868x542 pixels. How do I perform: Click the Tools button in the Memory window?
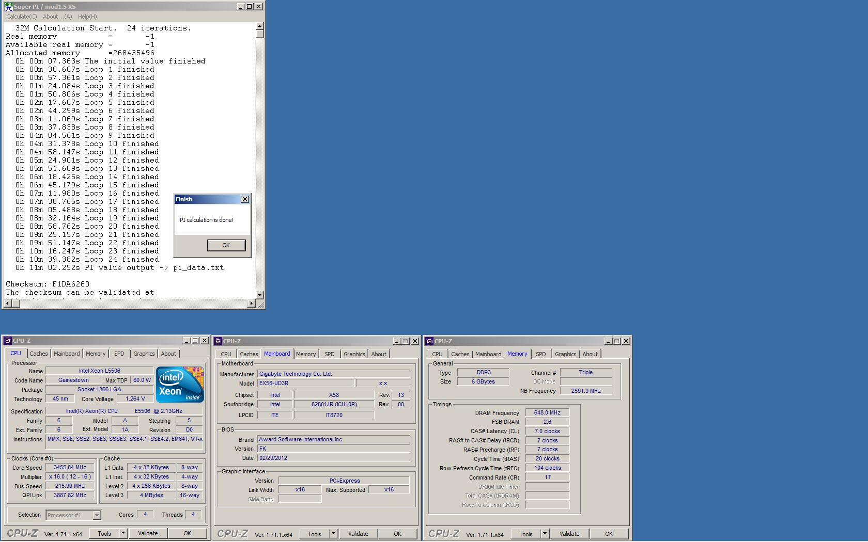click(526, 534)
